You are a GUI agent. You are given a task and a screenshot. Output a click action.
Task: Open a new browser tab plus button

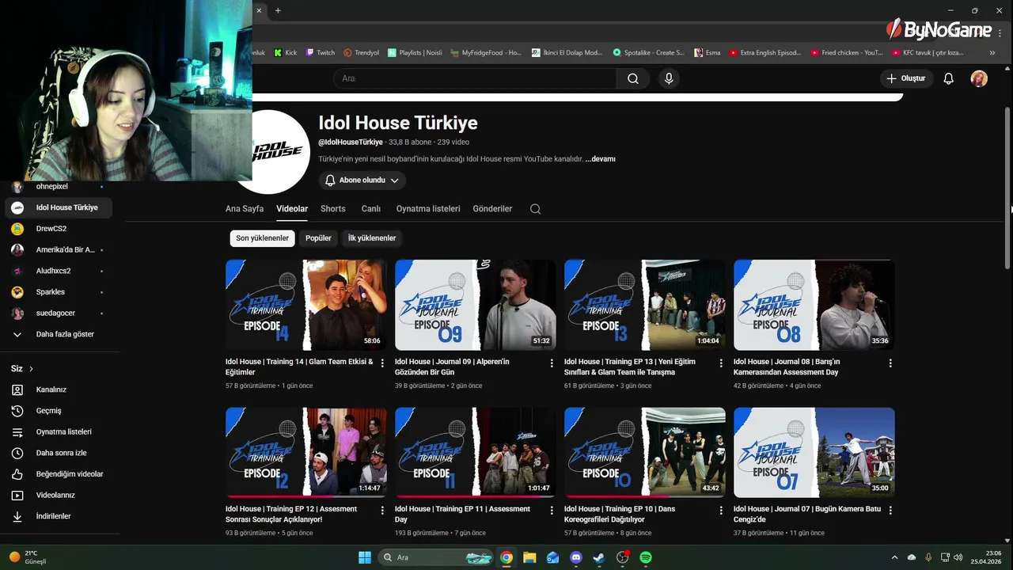point(278,10)
